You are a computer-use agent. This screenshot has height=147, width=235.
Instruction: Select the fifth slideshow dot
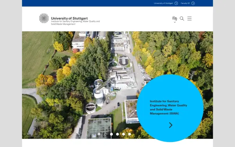[x=130, y=134]
